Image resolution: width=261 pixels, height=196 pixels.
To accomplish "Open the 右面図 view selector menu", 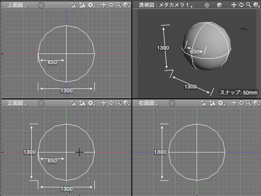I will point(148,103).
